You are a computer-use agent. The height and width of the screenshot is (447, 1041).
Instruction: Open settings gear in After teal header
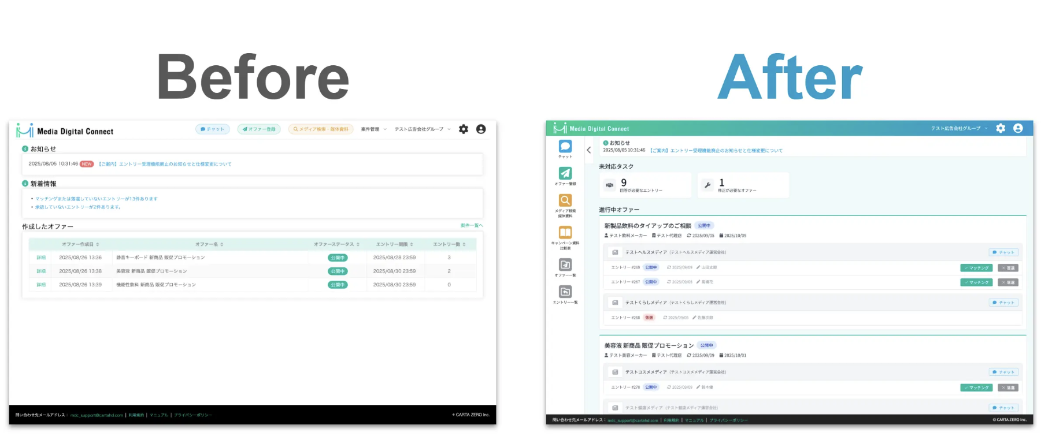[x=1001, y=128]
